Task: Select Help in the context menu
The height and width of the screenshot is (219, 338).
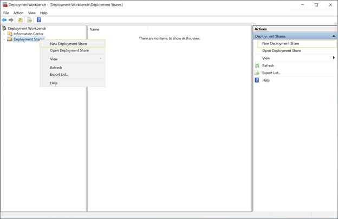Action: pos(73,83)
